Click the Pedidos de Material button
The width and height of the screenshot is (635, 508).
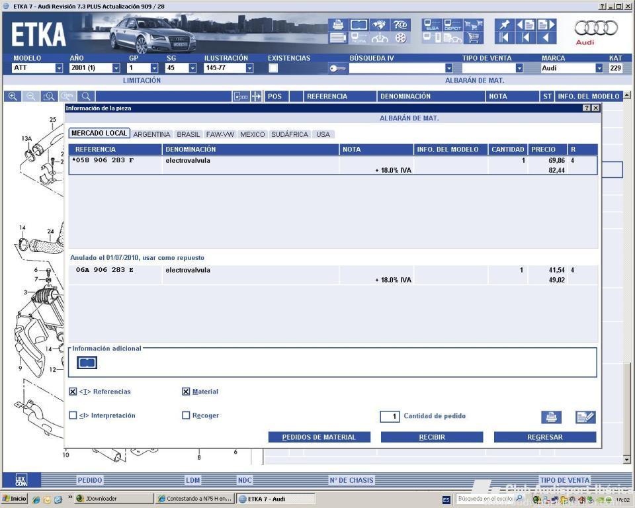click(319, 437)
